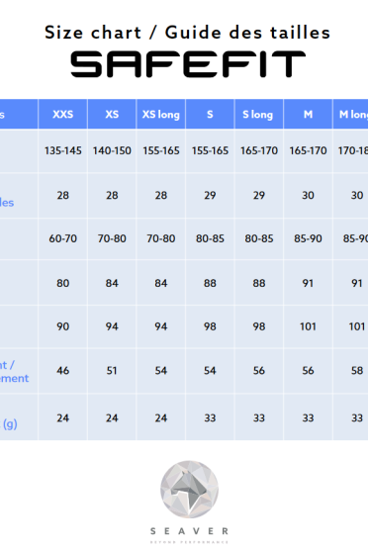Click the 94 value in XS long column
Viewport: 368px width, 552px height.
pos(161,326)
